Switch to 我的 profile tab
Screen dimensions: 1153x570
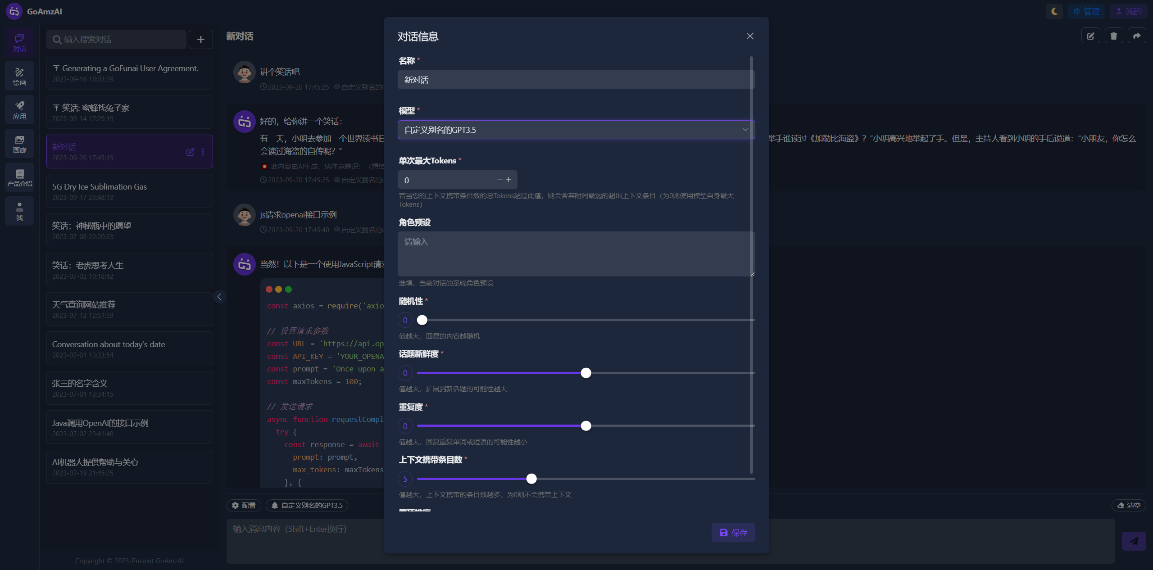tap(1128, 11)
